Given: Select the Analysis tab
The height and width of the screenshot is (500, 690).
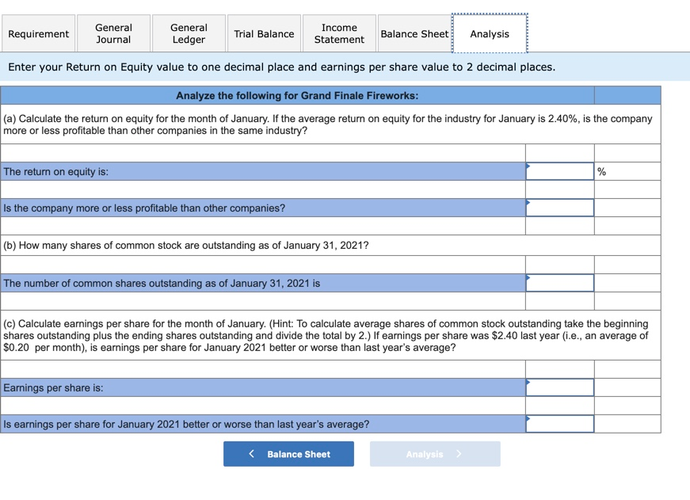Looking at the screenshot, I should coord(489,33).
